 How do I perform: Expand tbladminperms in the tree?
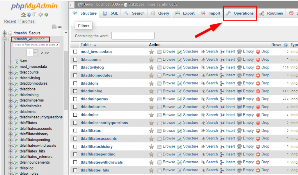pos(10,101)
